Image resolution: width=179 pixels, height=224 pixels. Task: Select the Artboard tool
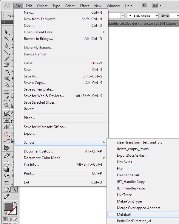coord(7,183)
